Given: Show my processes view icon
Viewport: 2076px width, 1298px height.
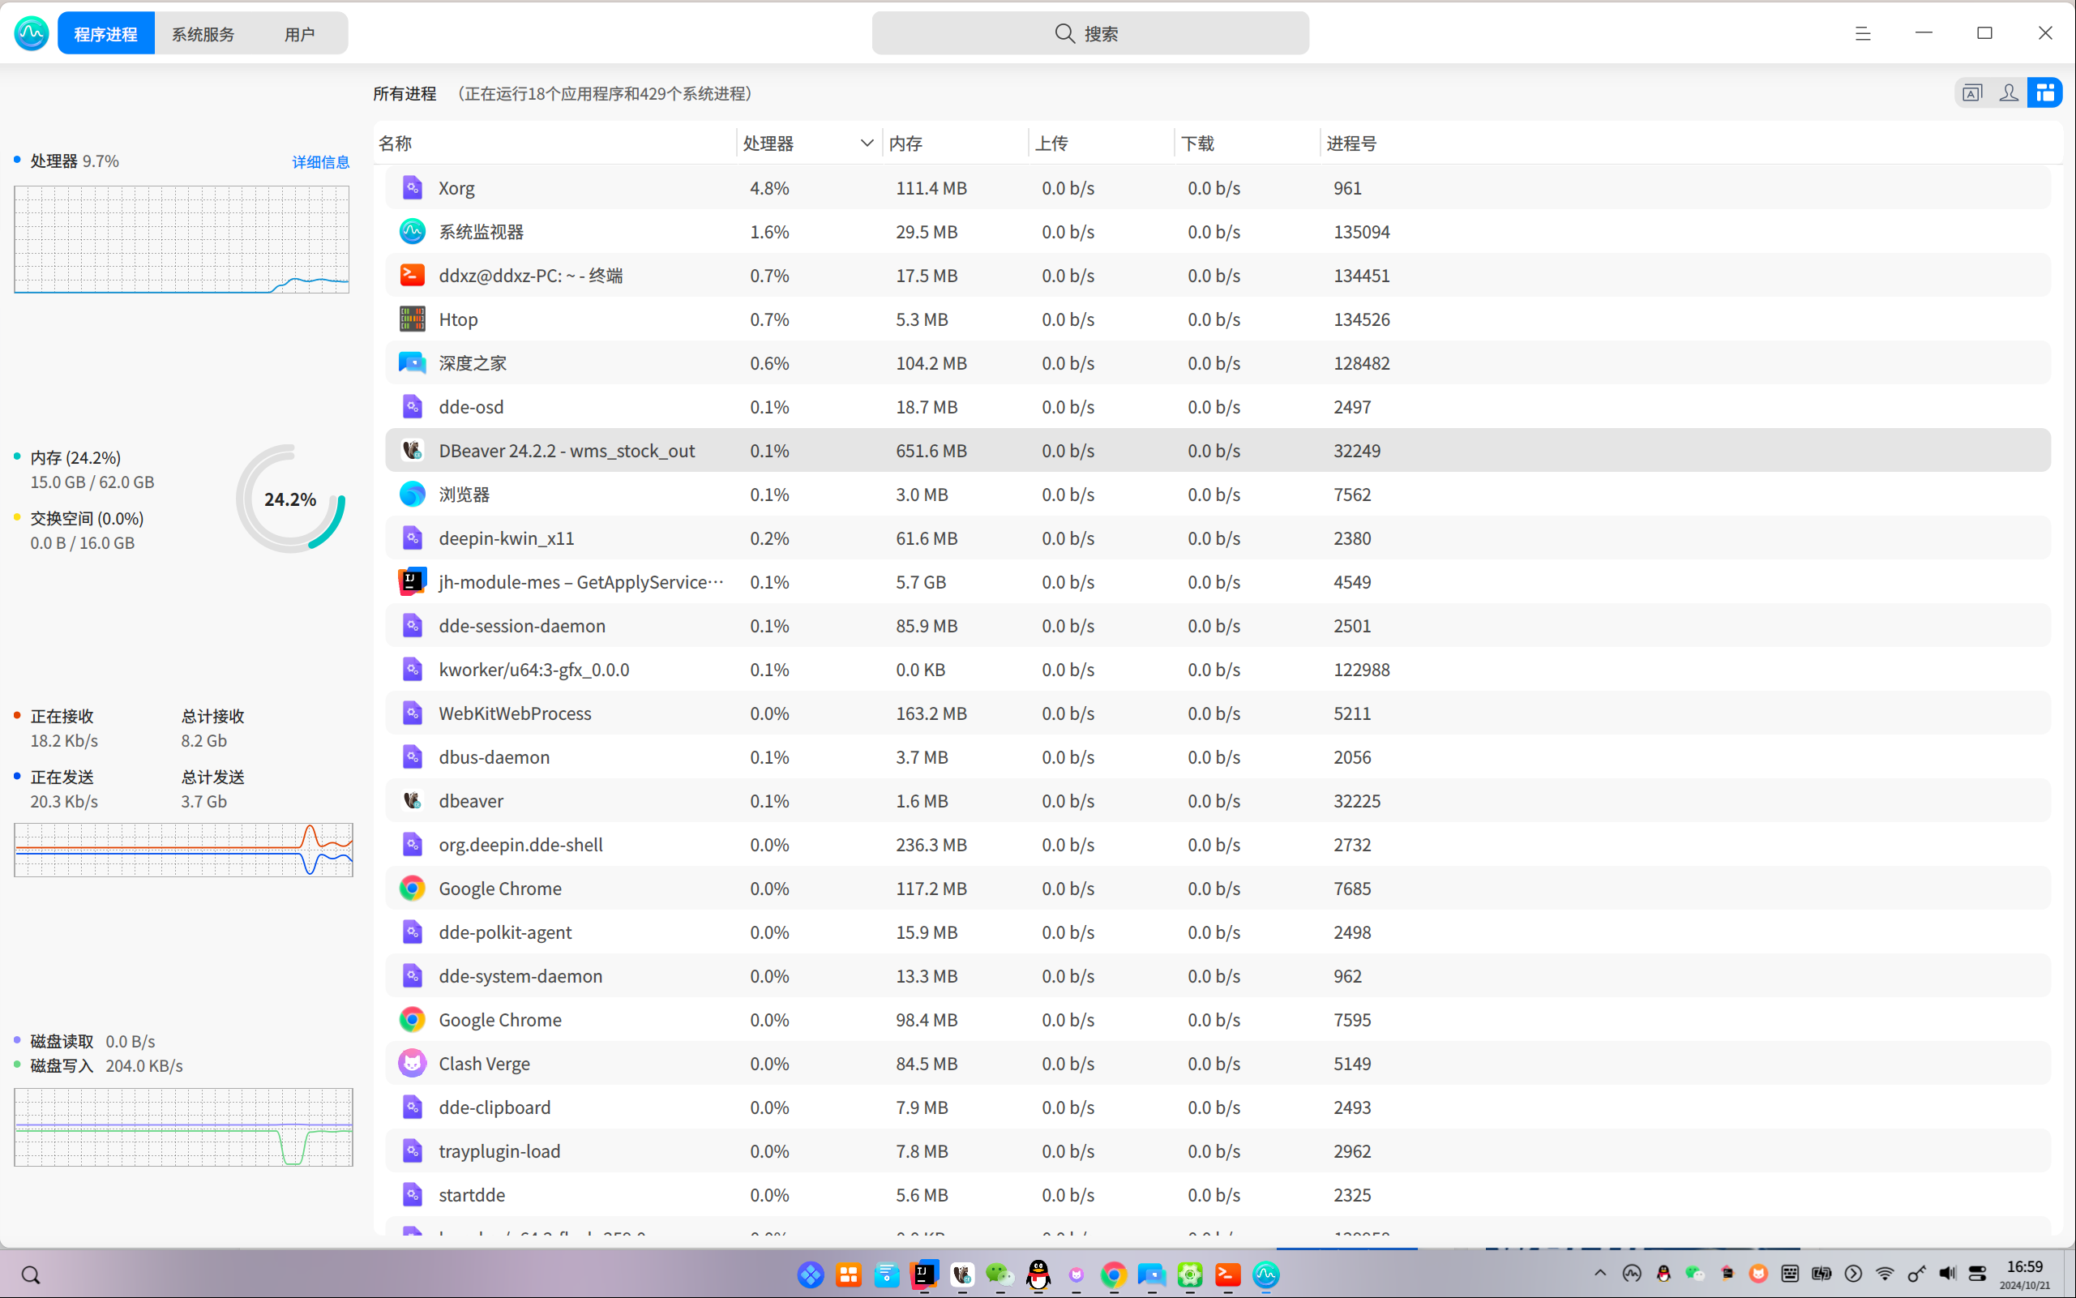Looking at the screenshot, I should click(x=2008, y=92).
